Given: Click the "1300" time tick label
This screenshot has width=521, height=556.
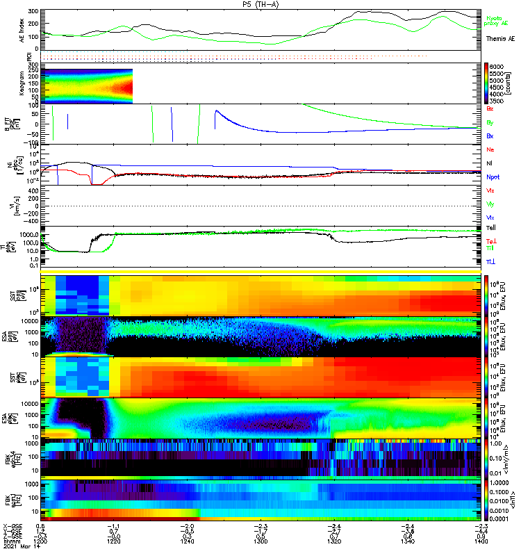Looking at the screenshot, I should coord(260,541).
